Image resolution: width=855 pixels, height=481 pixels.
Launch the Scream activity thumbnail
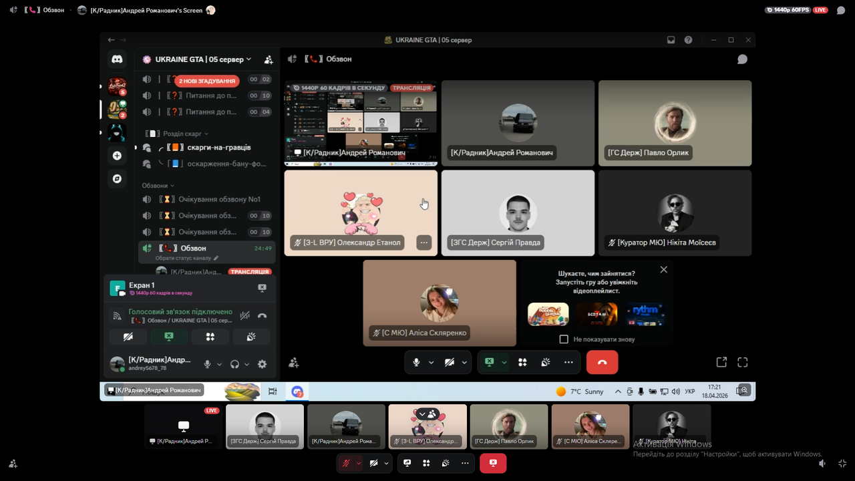pyautogui.click(x=597, y=314)
